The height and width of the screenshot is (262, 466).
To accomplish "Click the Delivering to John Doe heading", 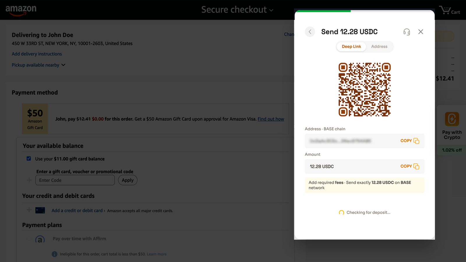I will pos(42,35).
